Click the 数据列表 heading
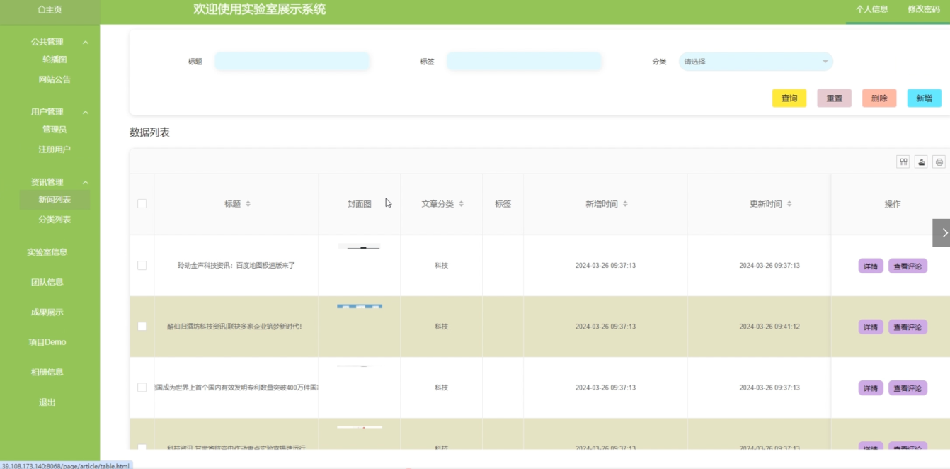The width and height of the screenshot is (950, 469). coord(149,132)
